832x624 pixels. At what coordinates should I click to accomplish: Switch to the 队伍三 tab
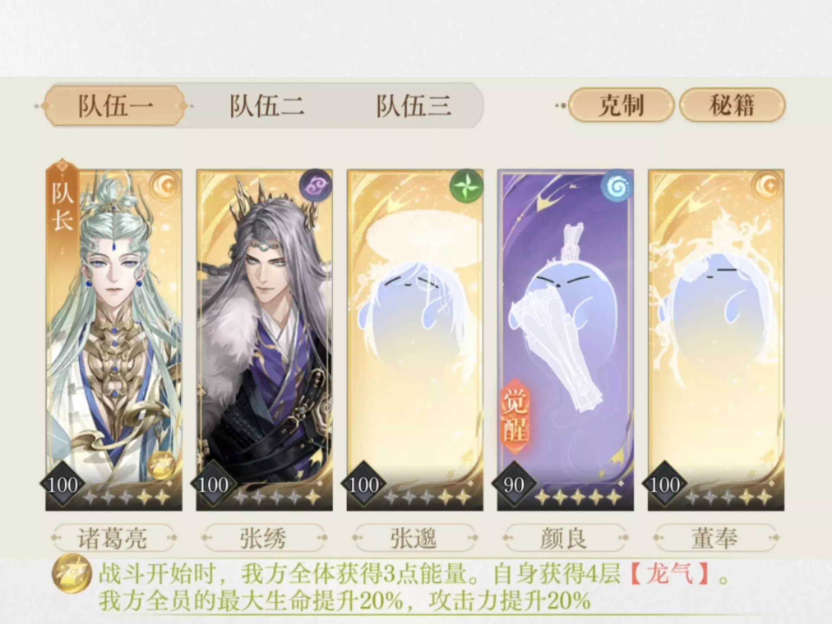(x=414, y=106)
